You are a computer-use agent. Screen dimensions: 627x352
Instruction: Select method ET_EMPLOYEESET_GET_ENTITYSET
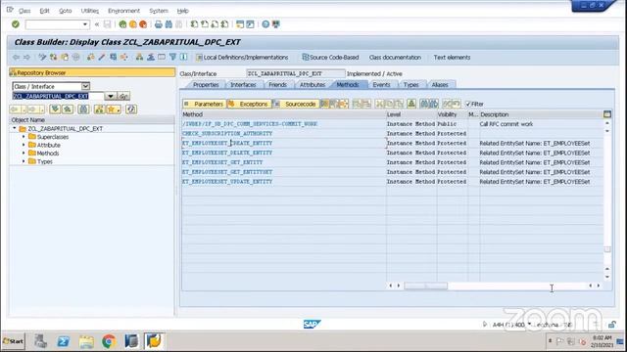tap(227, 172)
